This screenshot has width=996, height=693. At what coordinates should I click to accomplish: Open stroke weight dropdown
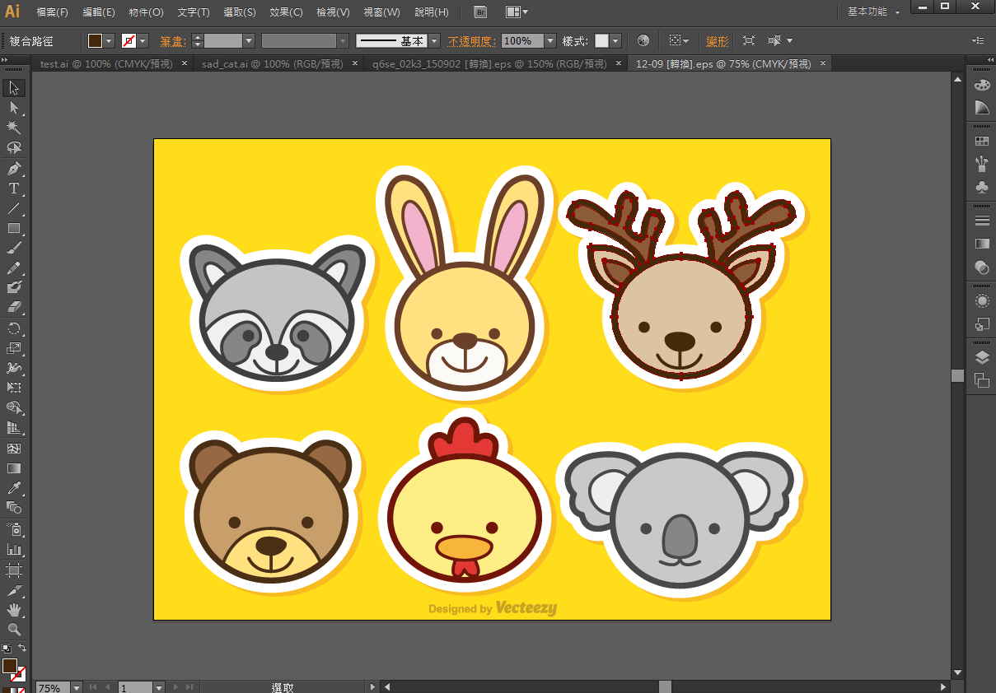point(248,40)
